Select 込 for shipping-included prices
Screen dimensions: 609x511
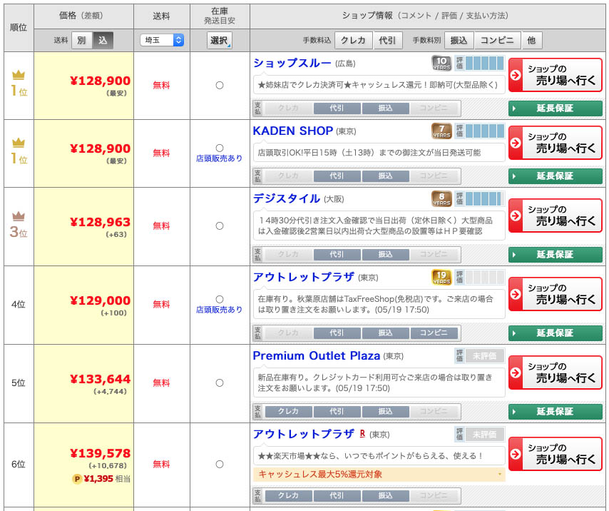pos(103,40)
